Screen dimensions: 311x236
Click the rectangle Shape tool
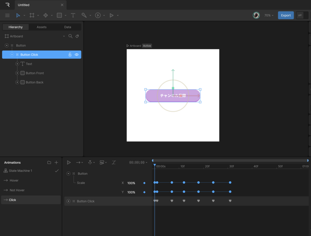point(59,15)
